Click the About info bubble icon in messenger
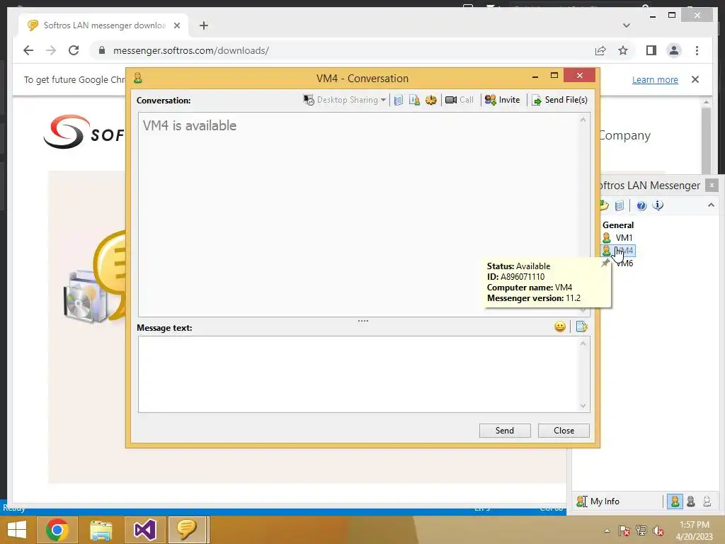 (658, 205)
